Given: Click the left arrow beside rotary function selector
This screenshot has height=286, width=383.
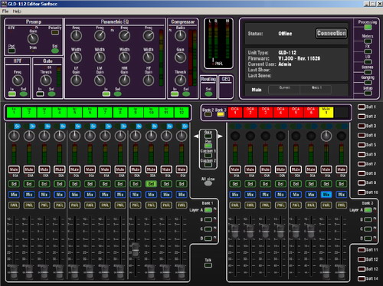Looking at the screenshot, I should [196, 136].
